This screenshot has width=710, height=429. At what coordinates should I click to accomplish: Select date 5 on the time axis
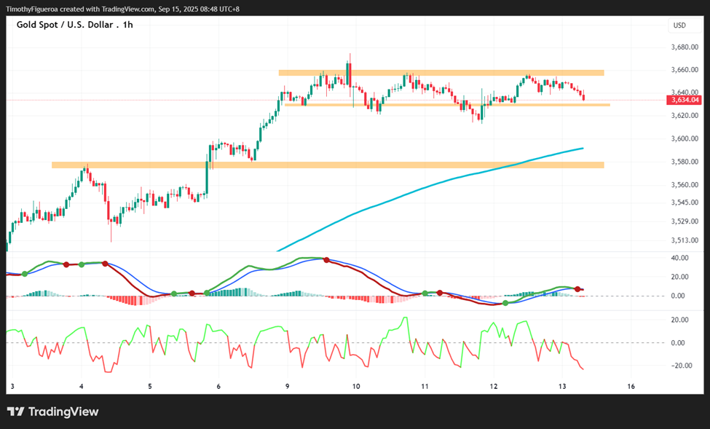150,387
